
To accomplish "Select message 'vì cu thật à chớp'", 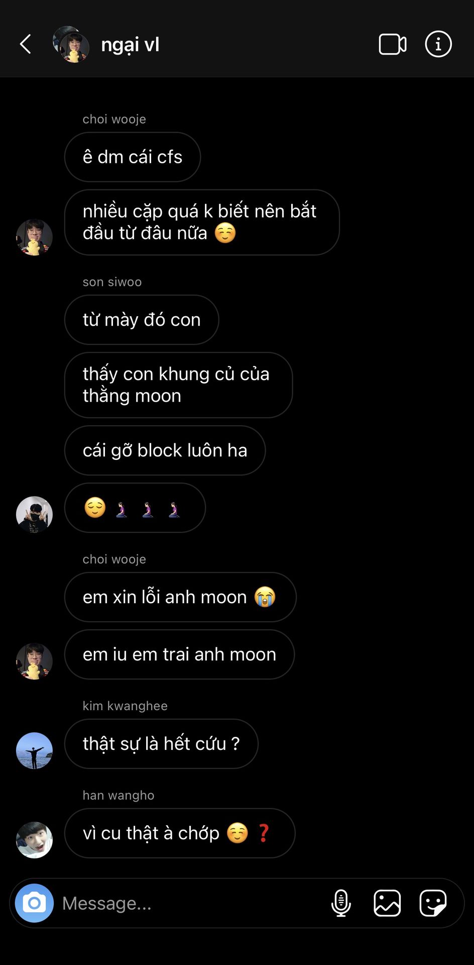I will [180, 833].
